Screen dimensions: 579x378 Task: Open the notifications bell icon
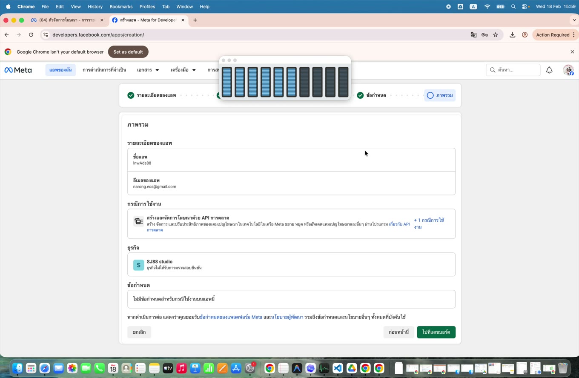click(x=549, y=70)
